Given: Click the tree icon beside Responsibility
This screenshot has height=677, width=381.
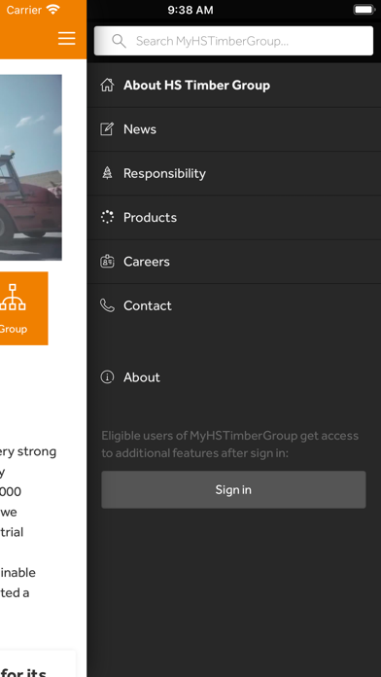Looking at the screenshot, I should click(x=107, y=173).
